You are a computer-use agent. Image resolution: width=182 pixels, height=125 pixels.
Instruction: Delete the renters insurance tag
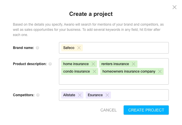pyautogui.click(x=133, y=64)
